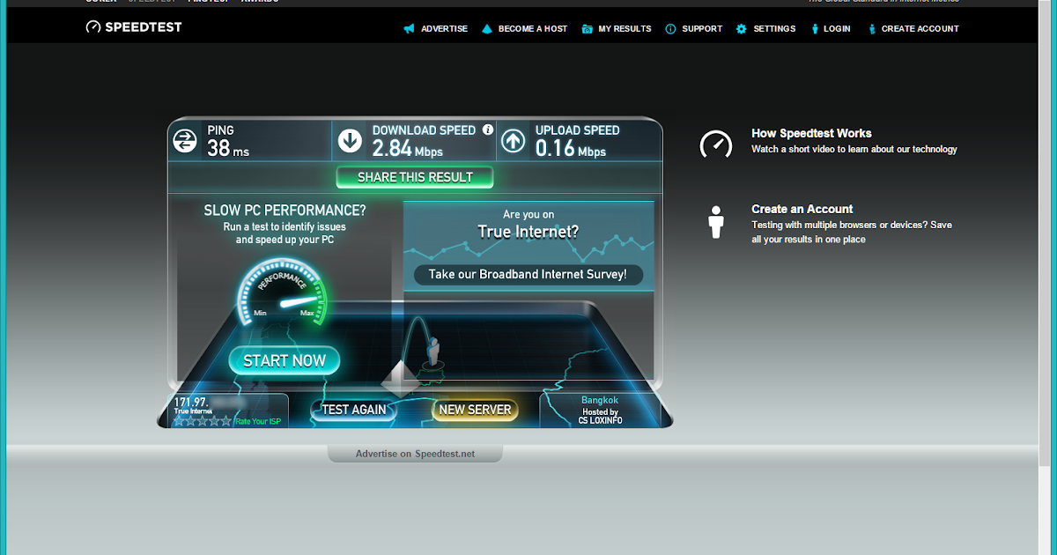Click the info icon beside Support

tap(670, 29)
